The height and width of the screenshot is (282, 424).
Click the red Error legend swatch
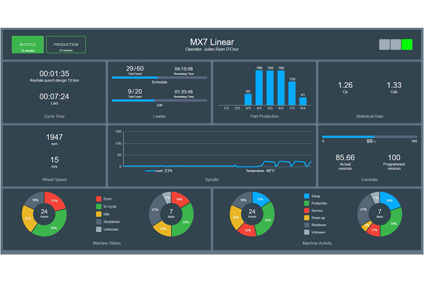98,199
